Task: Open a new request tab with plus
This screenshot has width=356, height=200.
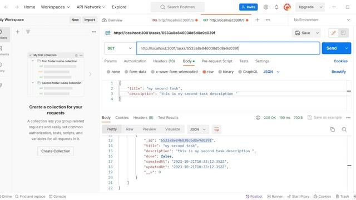Action: pyautogui.click(x=257, y=20)
